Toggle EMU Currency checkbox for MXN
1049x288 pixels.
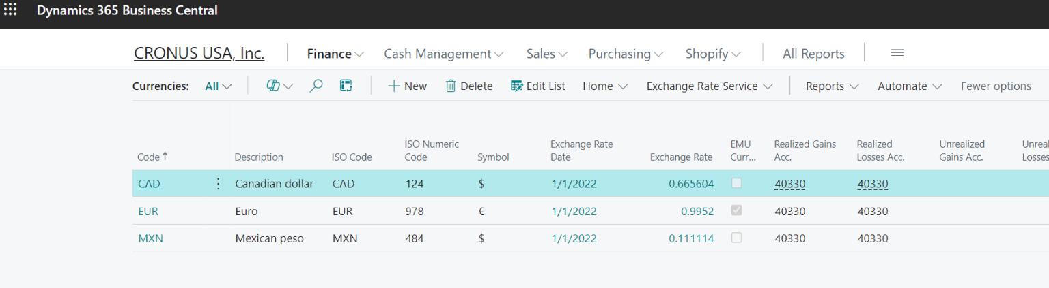[x=736, y=238]
